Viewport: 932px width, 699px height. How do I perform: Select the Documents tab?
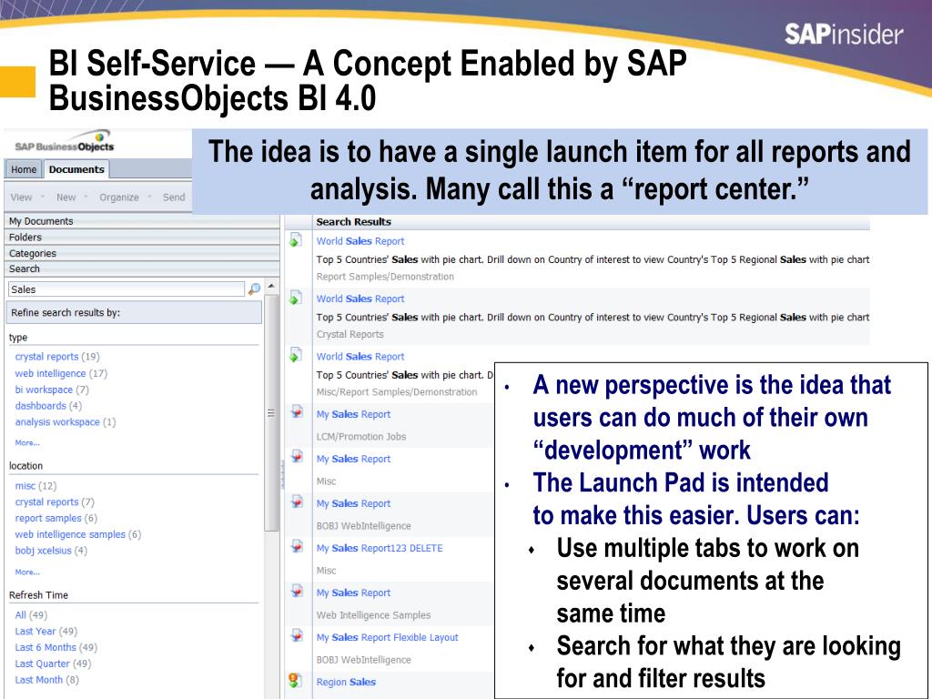click(x=76, y=169)
